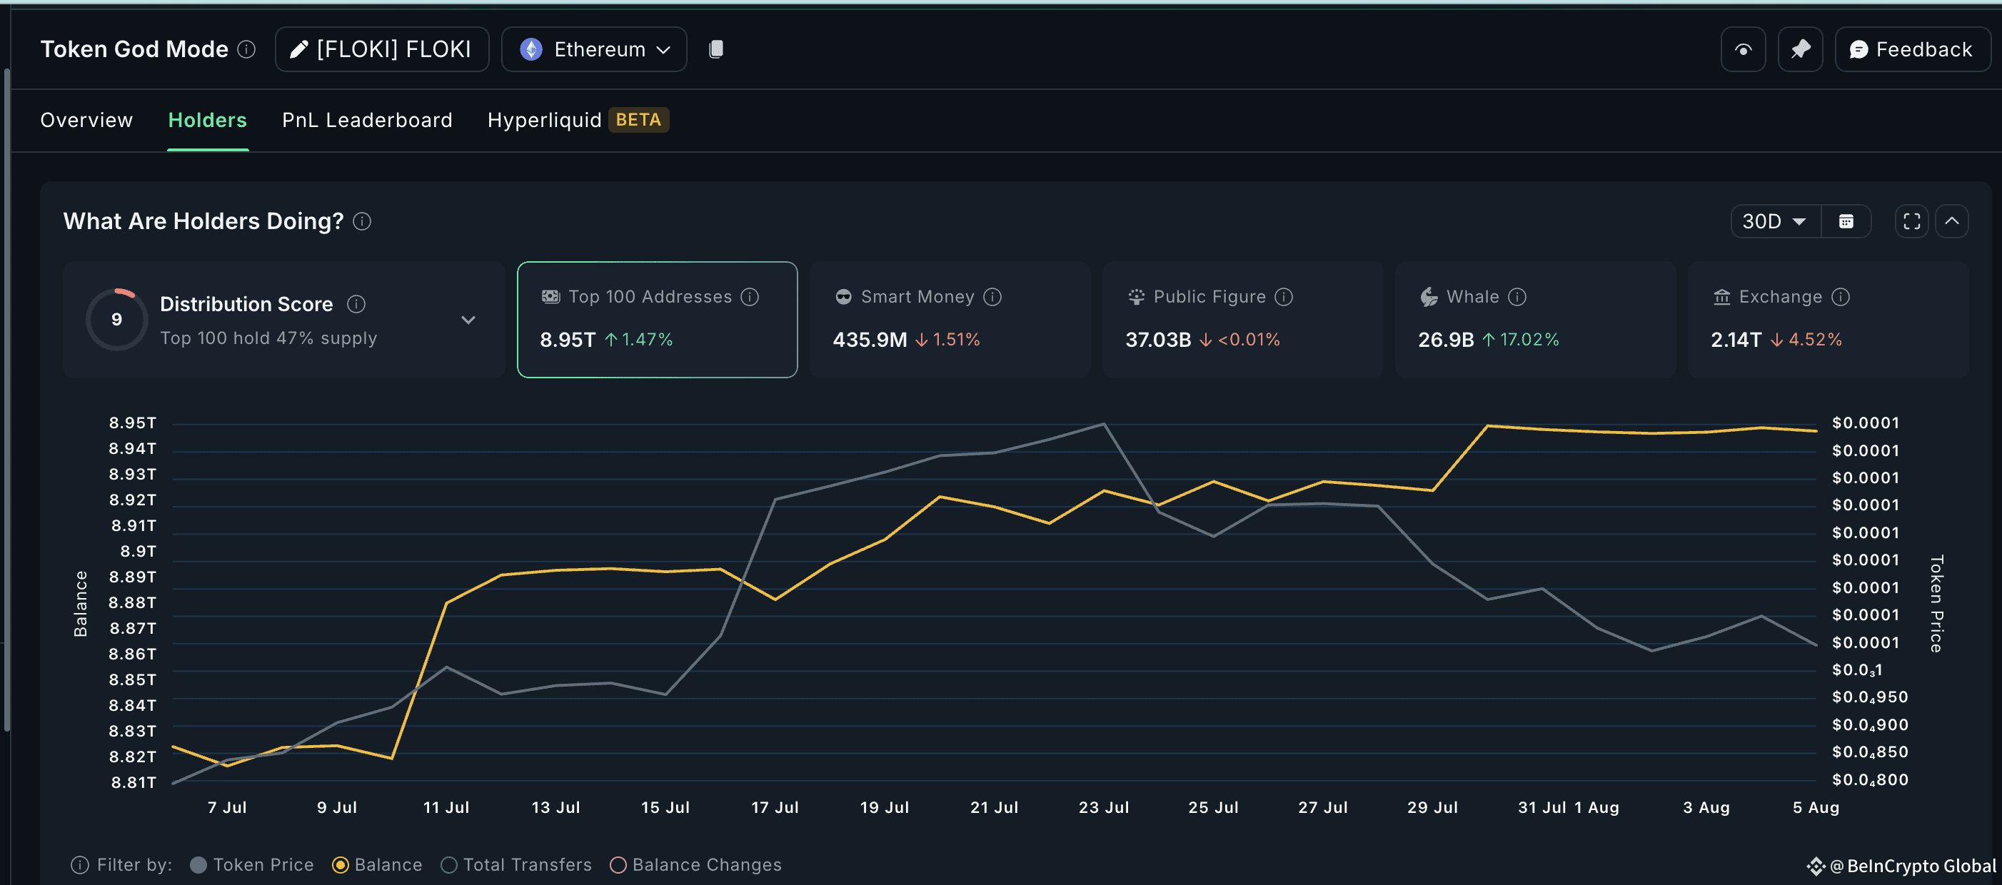Edit the [FLOKI] FLOKI token selector
This screenshot has width=2002, height=885.
click(381, 50)
